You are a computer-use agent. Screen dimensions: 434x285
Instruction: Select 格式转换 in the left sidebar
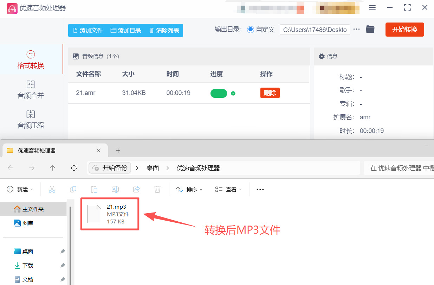[x=31, y=59]
